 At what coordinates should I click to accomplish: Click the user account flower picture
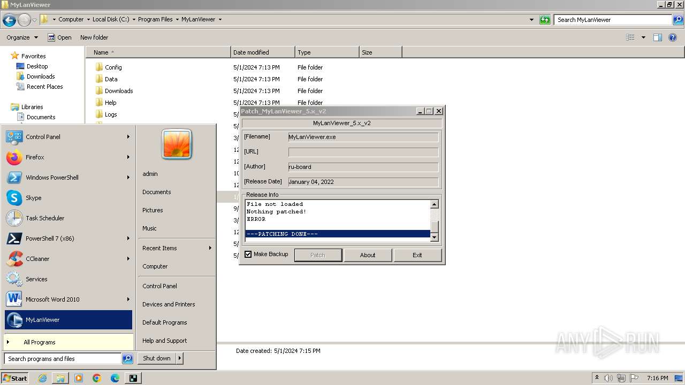pyautogui.click(x=177, y=144)
